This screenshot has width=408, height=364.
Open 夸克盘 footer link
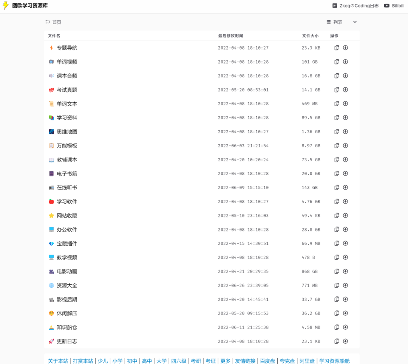click(x=287, y=361)
